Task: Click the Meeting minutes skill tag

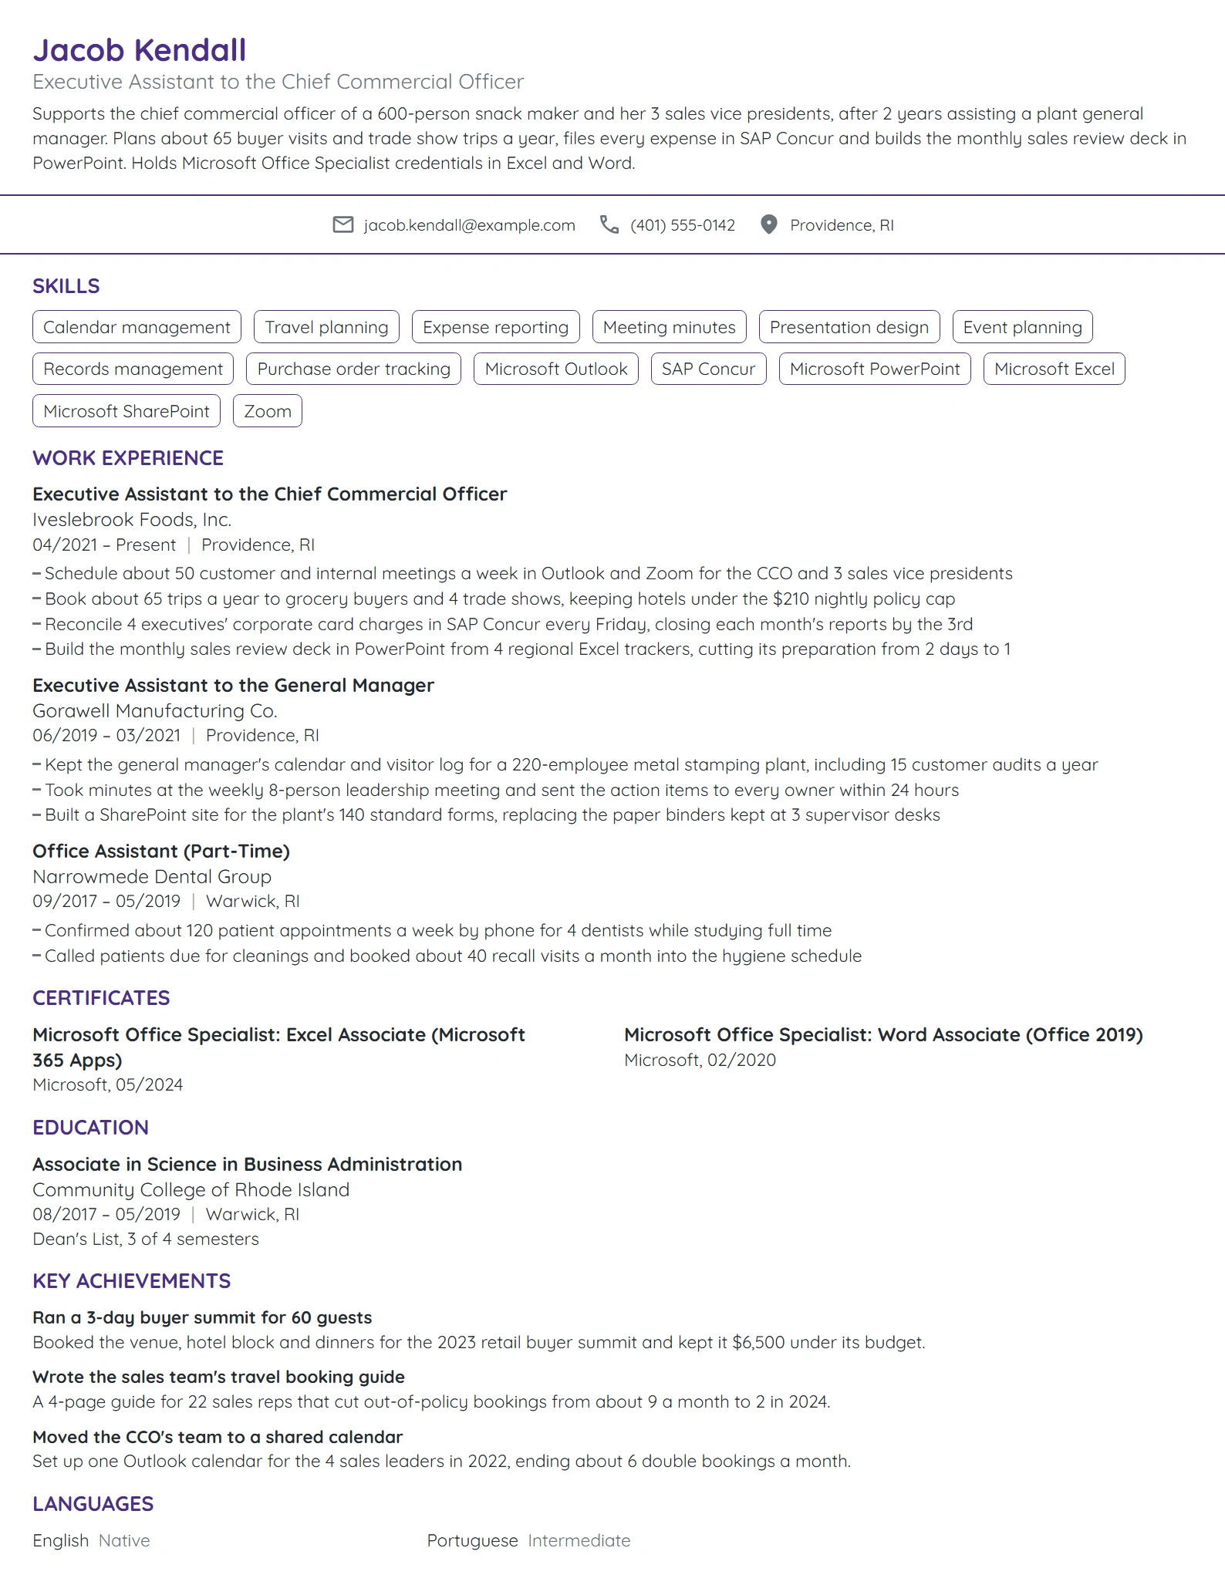Action: [x=669, y=327]
